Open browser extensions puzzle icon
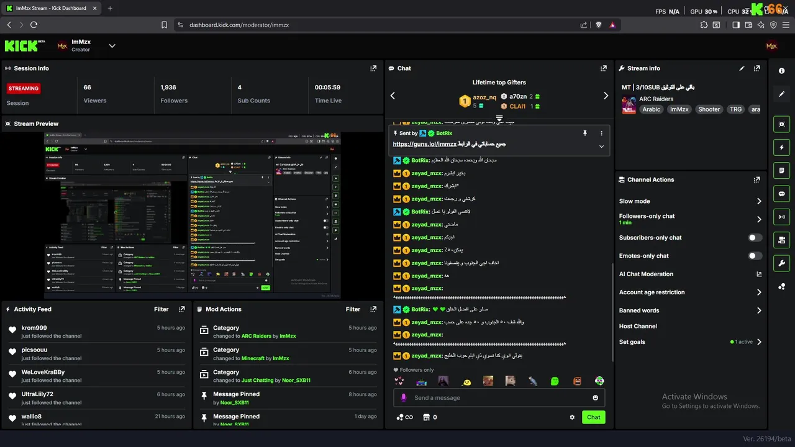 point(703,25)
